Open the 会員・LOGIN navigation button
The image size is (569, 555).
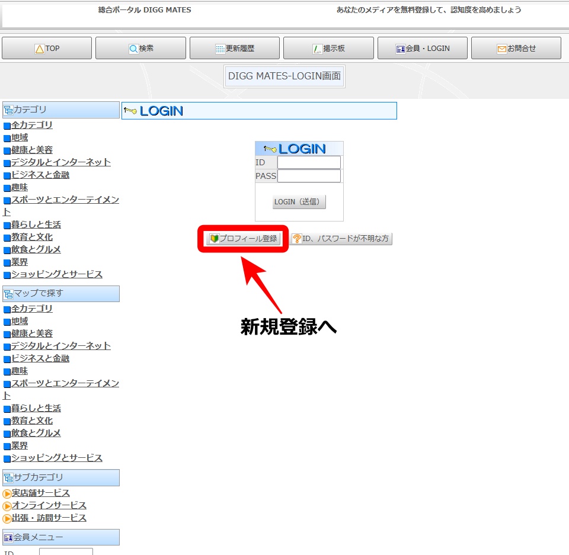423,48
